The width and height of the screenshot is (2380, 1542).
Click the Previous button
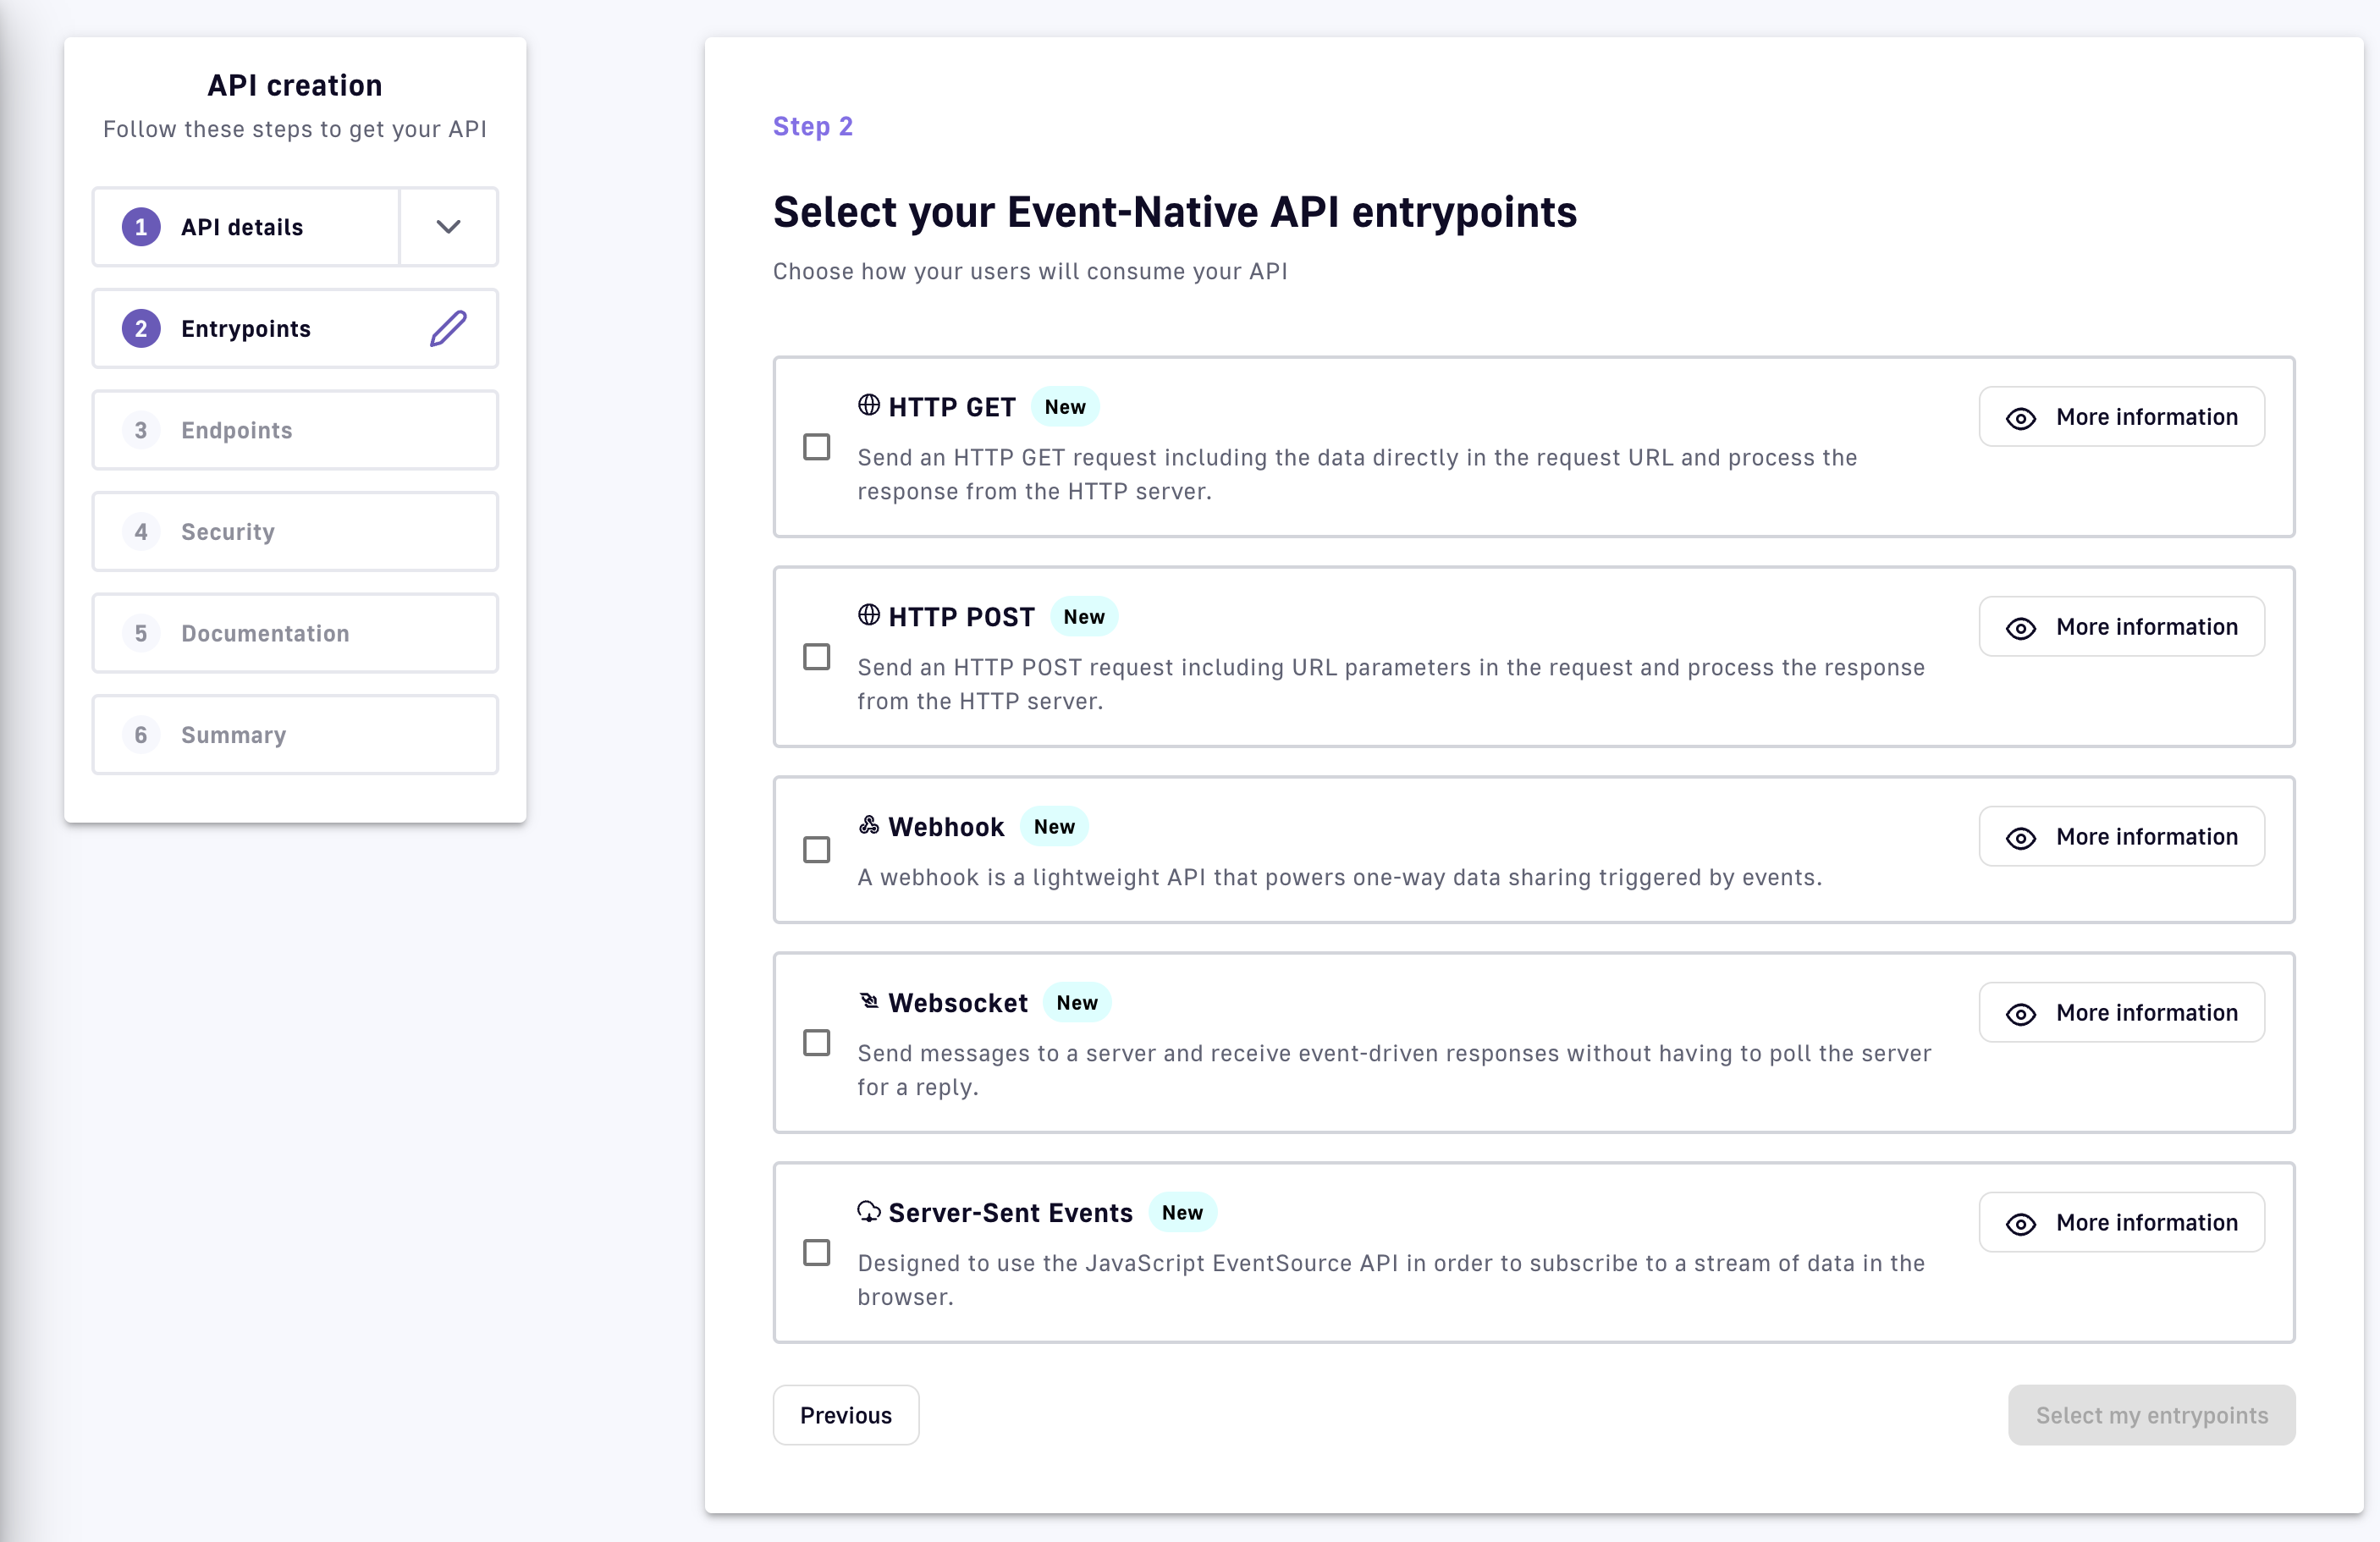click(845, 1415)
